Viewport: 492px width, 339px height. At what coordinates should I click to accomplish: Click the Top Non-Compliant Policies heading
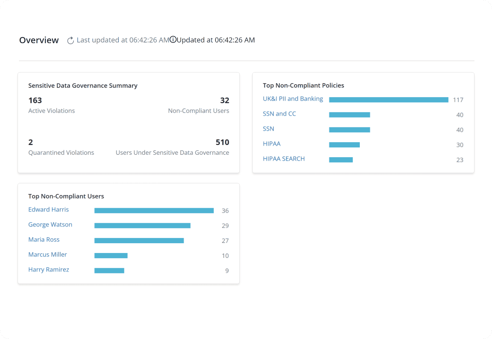tap(303, 85)
